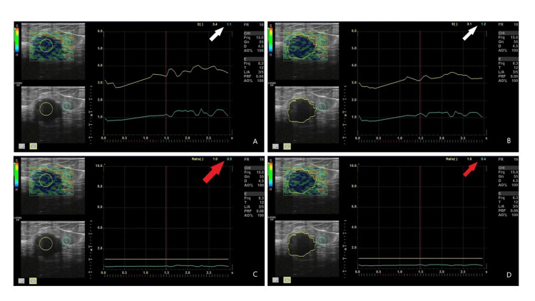Click the frame tick strip under panel D graph

pyautogui.click(x=422, y=275)
